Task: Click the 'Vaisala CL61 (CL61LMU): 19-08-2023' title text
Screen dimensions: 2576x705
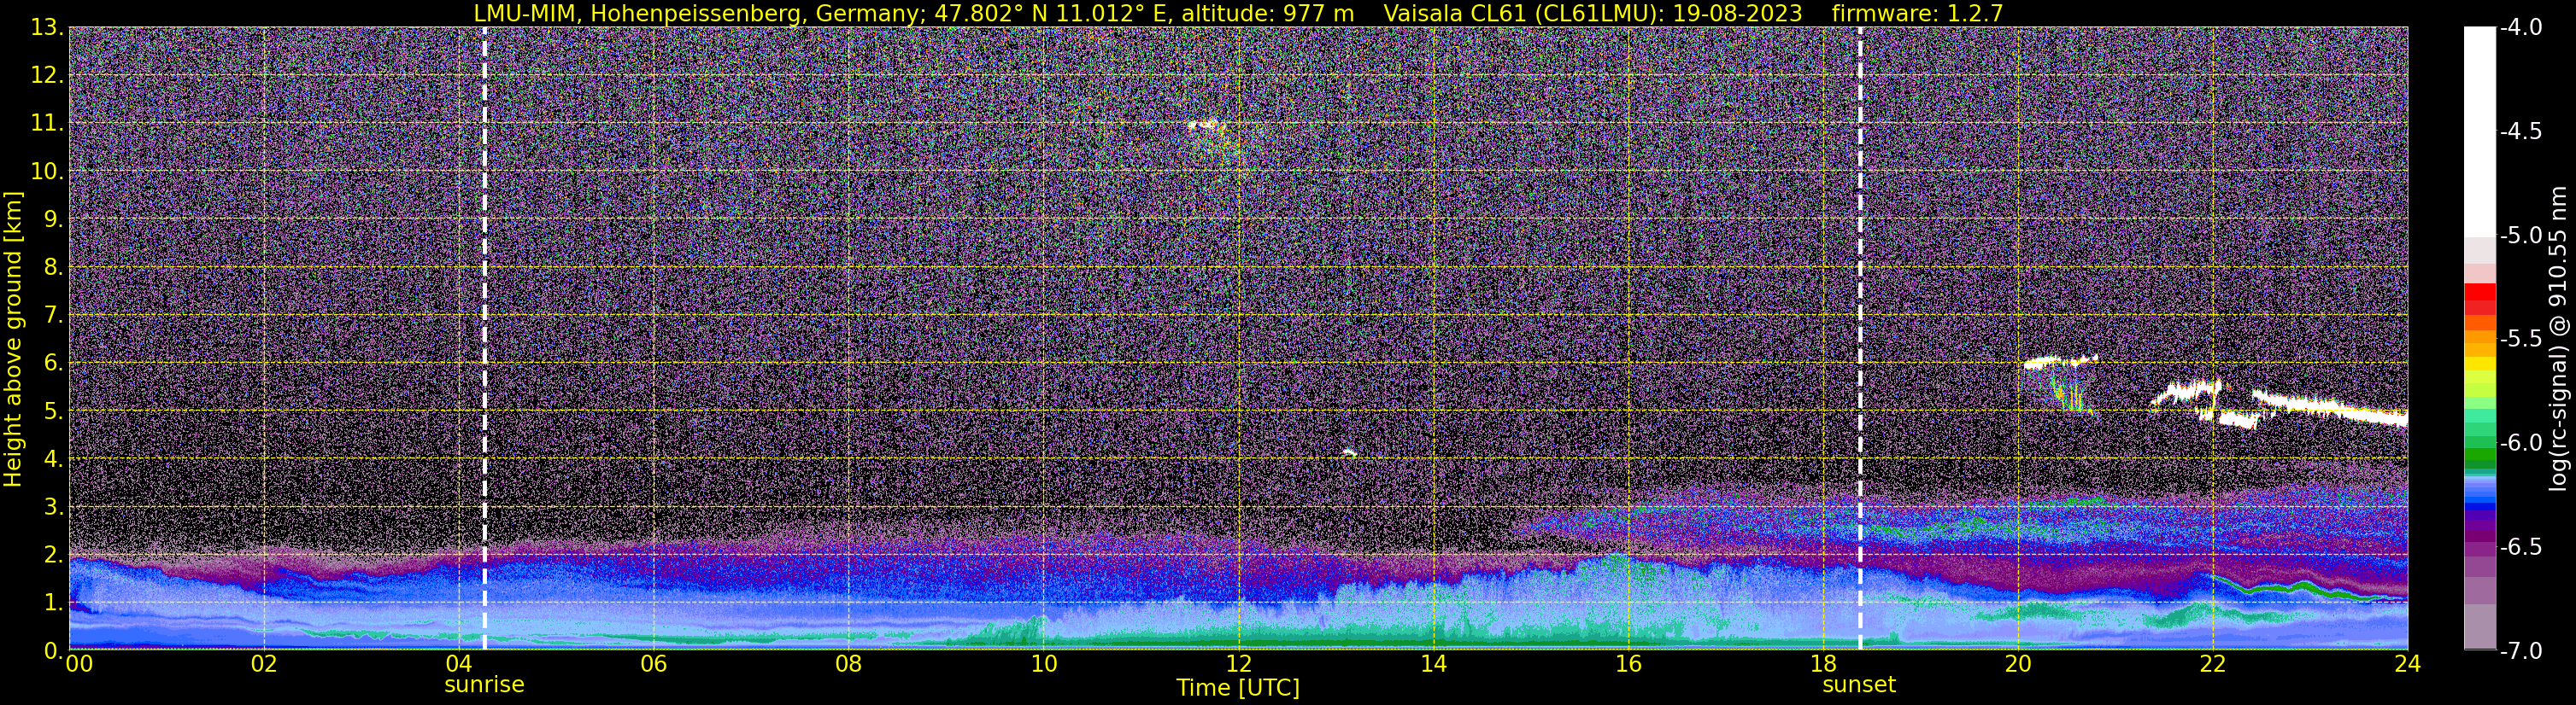Action: click(x=1593, y=14)
